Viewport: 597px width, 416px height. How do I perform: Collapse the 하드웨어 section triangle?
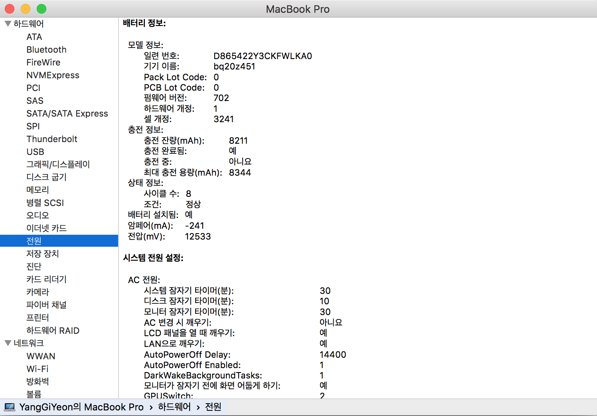pyautogui.click(x=8, y=24)
